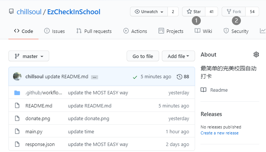Click the .github/workflows folder icon
This screenshot has width=266, height=152.
tap(17, 93)
